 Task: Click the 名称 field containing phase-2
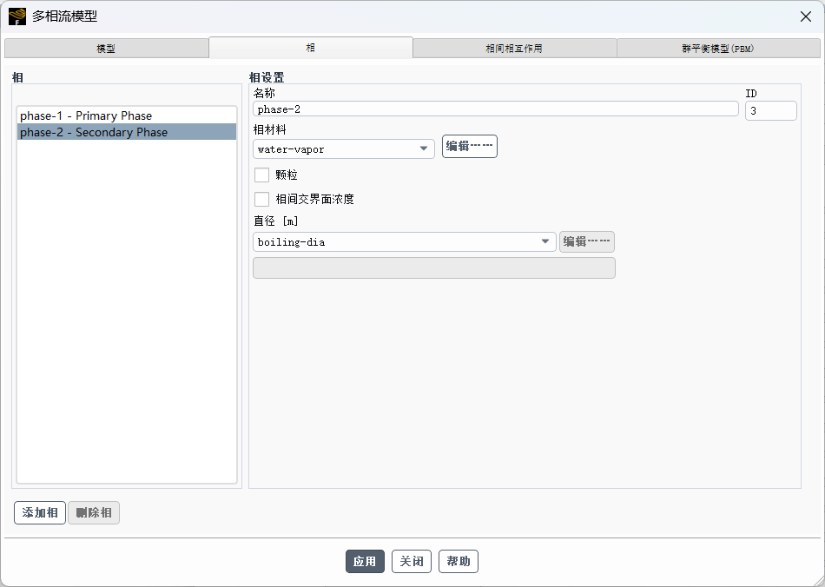[x=496, y=109]
